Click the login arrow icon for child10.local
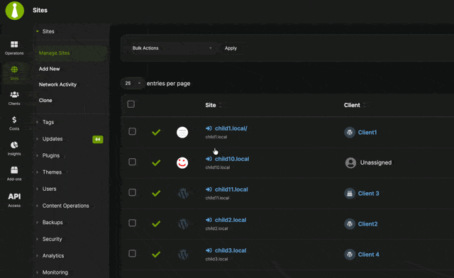The width and height of the screenshot is (454, 278). point(209,159)
